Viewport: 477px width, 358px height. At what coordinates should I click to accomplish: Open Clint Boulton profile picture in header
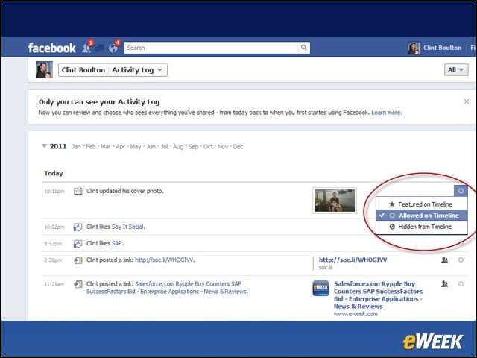point(414,48)
